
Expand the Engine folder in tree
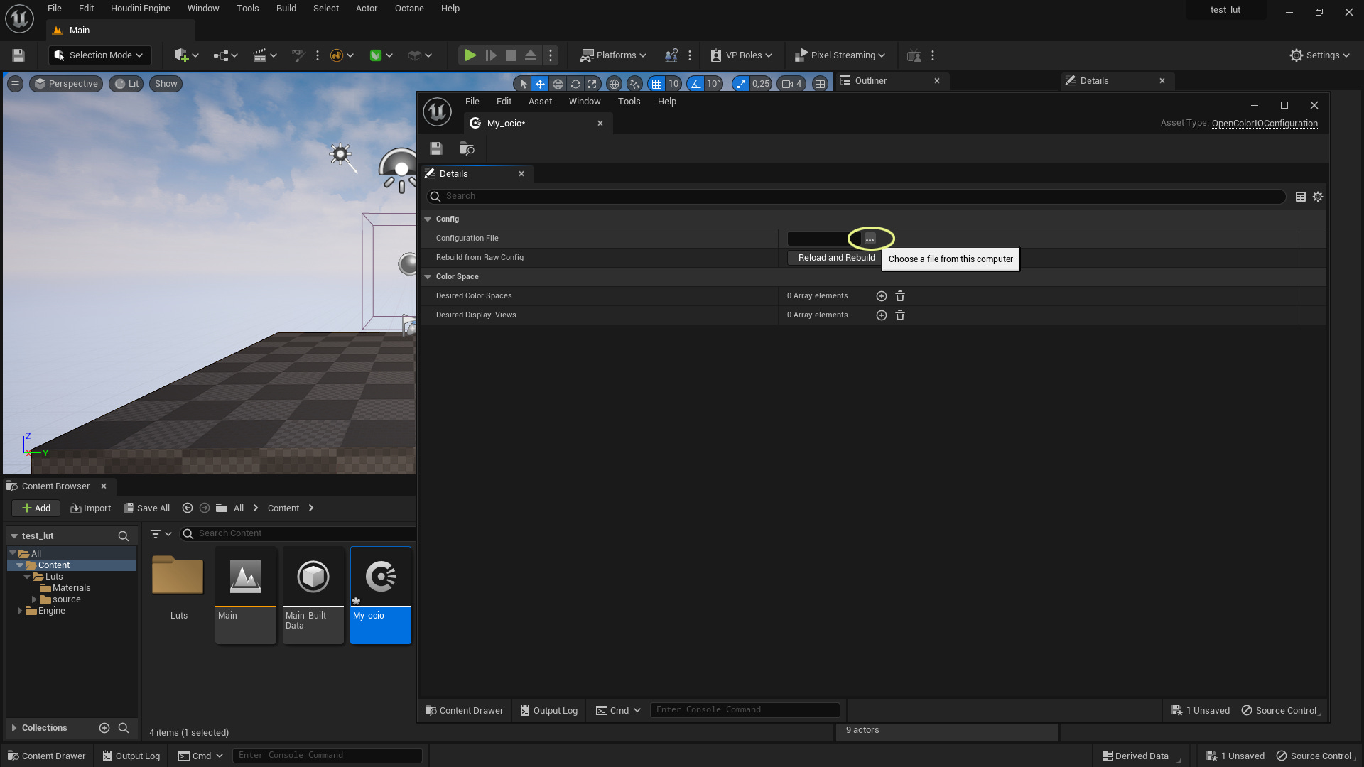tap(20, 611)
